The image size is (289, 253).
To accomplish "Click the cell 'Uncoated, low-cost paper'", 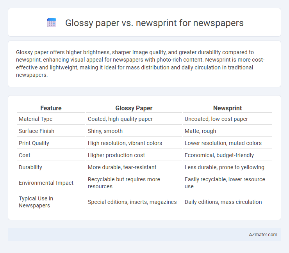I will tap(216, 119).
